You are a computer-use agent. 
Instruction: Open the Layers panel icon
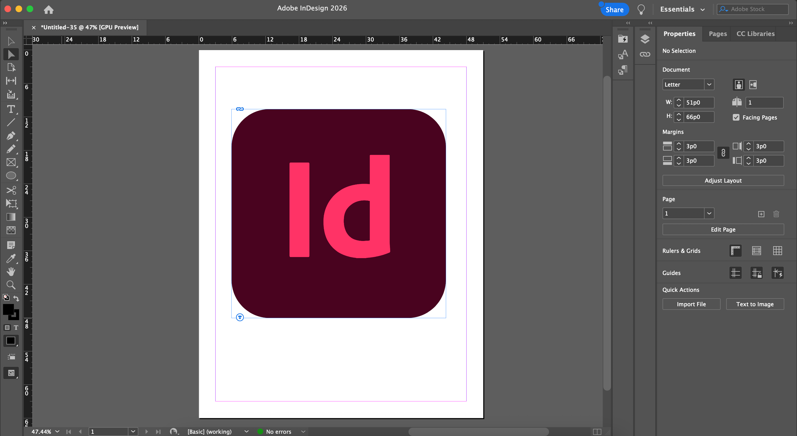click(645, 39)
